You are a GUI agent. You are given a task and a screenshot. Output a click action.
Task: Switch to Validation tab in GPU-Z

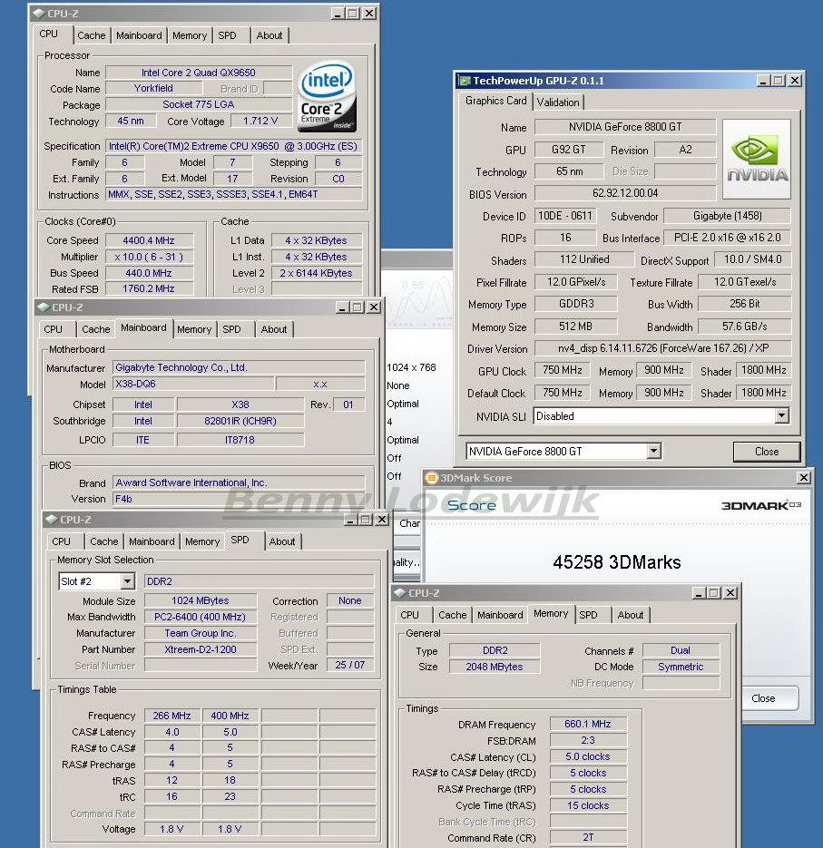558,102
